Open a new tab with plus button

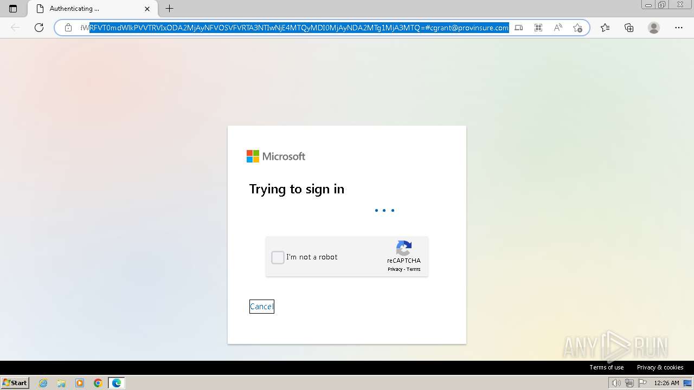(x=169, y=9)
